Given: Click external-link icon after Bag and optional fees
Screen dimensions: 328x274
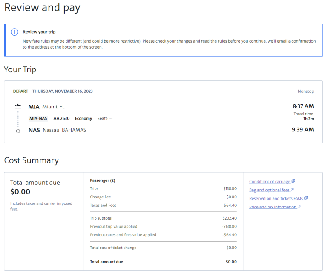Looking at the screenshot, I should [x=293, y=190].
